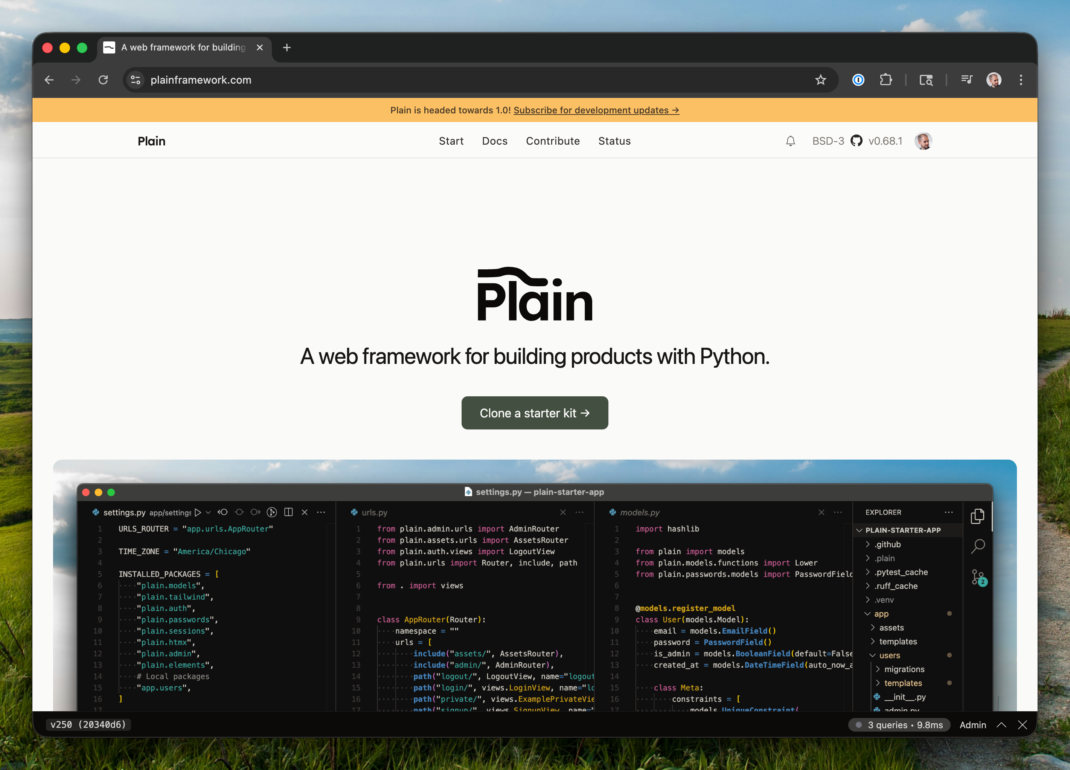This screenshot has height=770, width=1070.
Task: Click the Clone a starter kit button
Action: pos(535,413)
